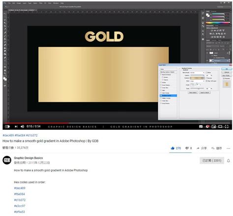The image size is (233, 216).
Task: Open the Blend Mode dropdown
Action: click(197, 72)
